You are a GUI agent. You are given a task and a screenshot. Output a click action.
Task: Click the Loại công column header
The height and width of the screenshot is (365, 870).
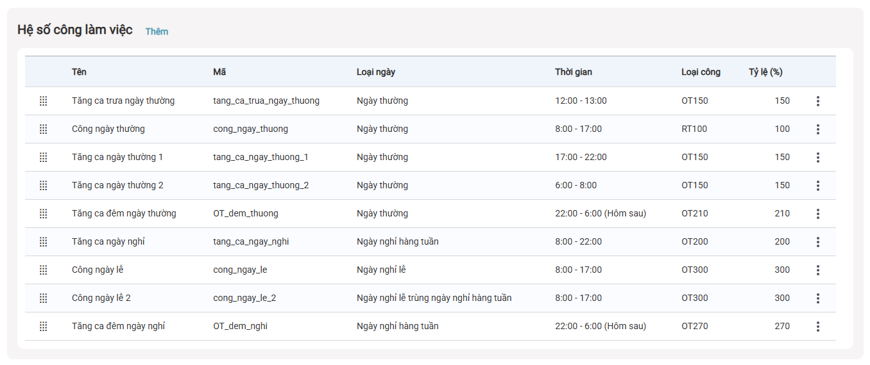tap(701, 72)
